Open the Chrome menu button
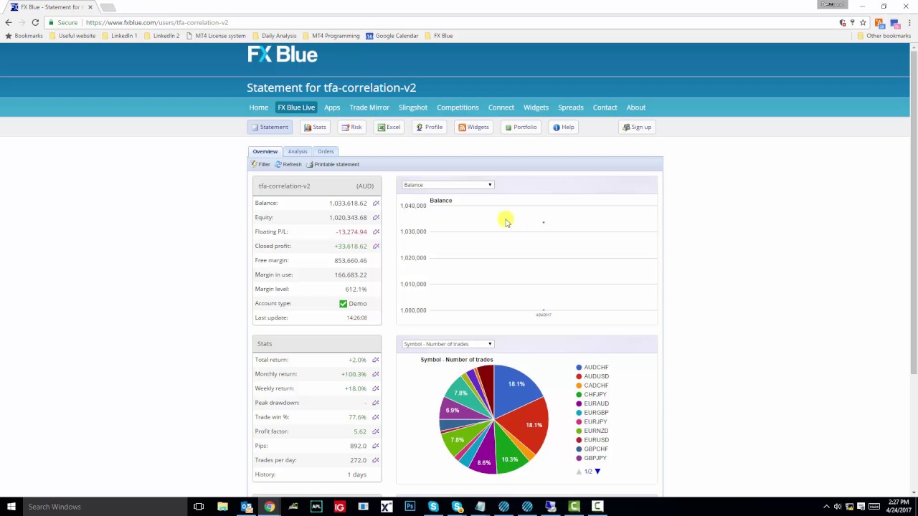918x516 pixels. pyautogui.click(x=909, y=22)
